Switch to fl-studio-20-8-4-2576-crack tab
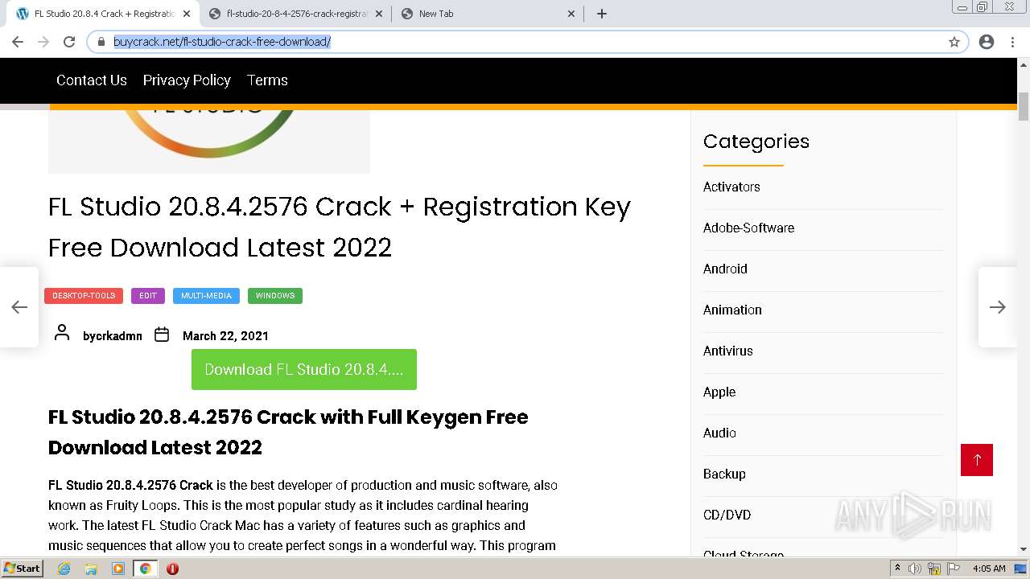The width and height of the screenshot is (1030, 579). 295,14
